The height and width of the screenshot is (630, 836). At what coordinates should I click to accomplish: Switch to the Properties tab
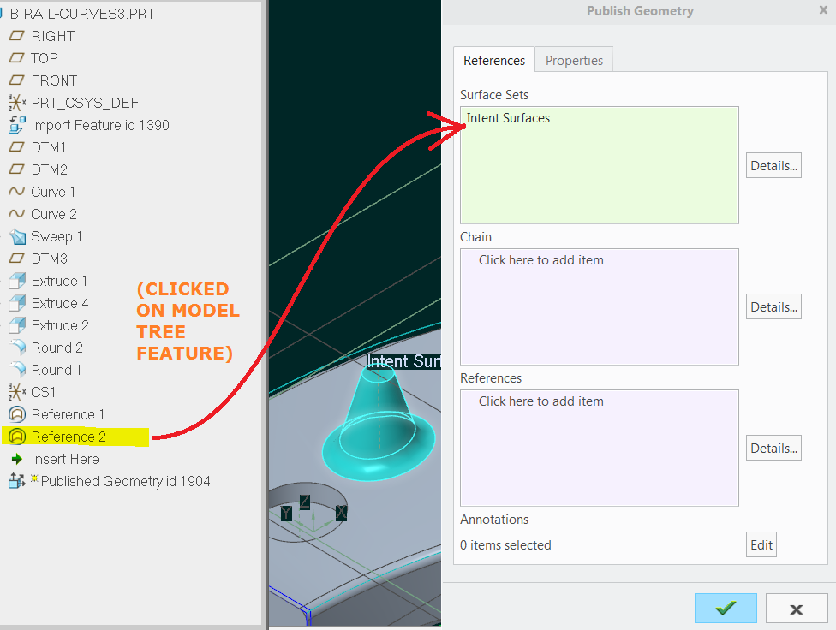[573, 60]
